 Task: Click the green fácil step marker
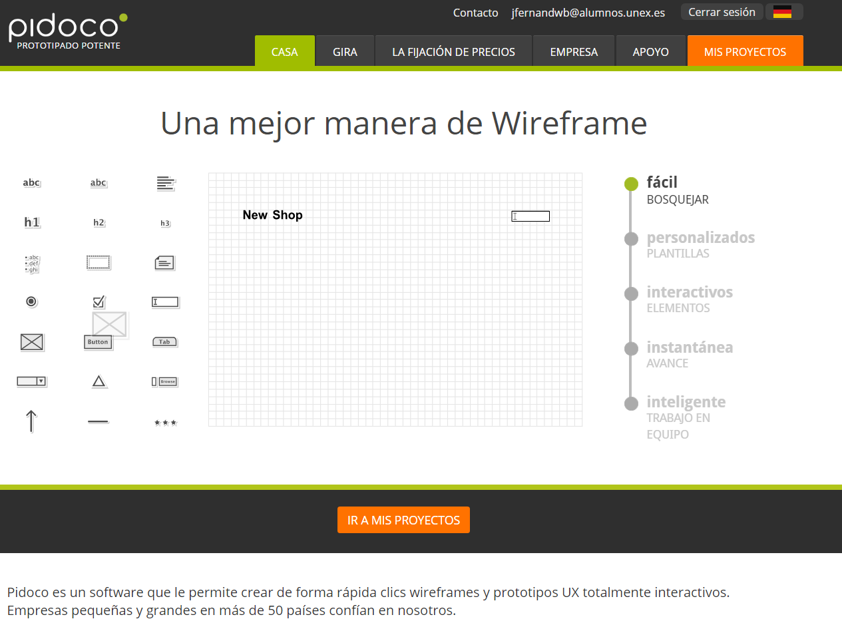[631, 184]
